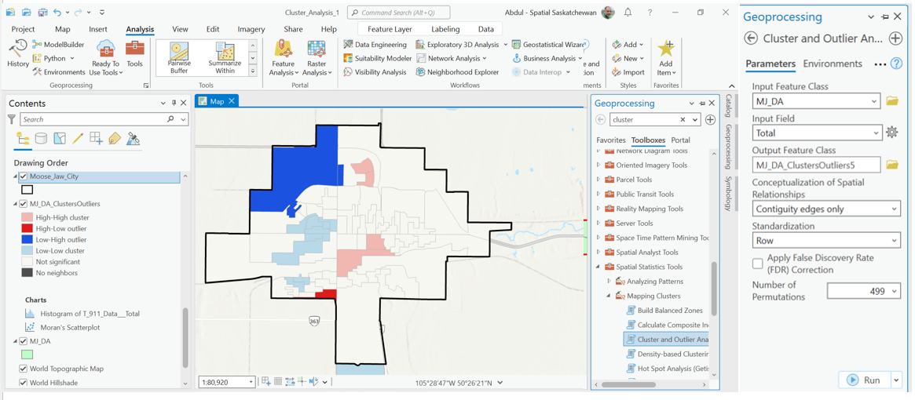The image size is (915, 400).
Task: Open Feature Analysis portal menu
Action: click(x=283, y=59)
